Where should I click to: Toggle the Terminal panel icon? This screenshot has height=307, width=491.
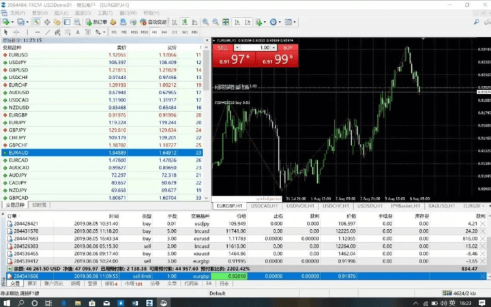67,22
